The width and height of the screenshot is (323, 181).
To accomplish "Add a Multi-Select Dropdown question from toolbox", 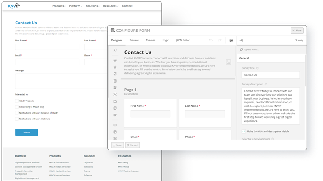I will tap(115, 88).
